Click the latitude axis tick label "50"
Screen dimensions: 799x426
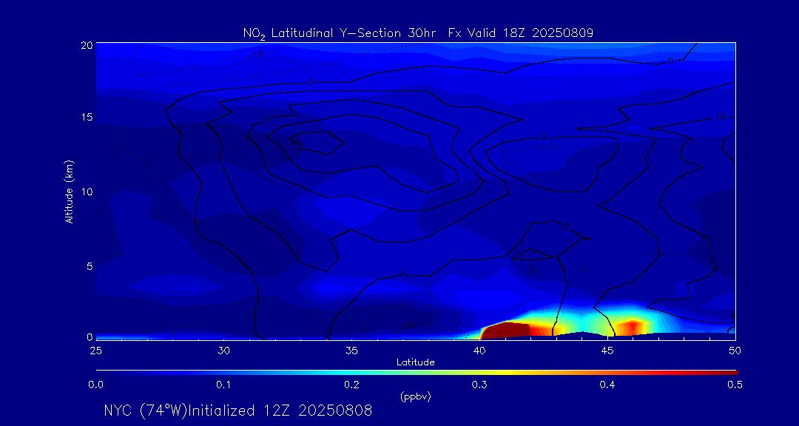(x=735, y=351)
